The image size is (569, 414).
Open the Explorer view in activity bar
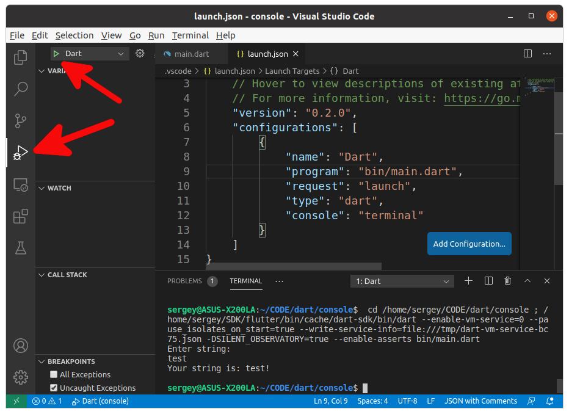point(21,57)
